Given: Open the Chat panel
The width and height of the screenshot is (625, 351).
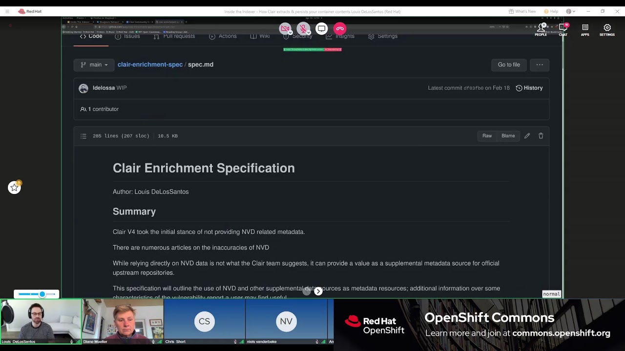Looking at the screenshot, I should (563, 30).
